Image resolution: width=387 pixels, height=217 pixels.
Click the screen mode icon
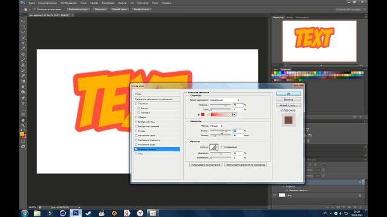(x=23, y=146)
